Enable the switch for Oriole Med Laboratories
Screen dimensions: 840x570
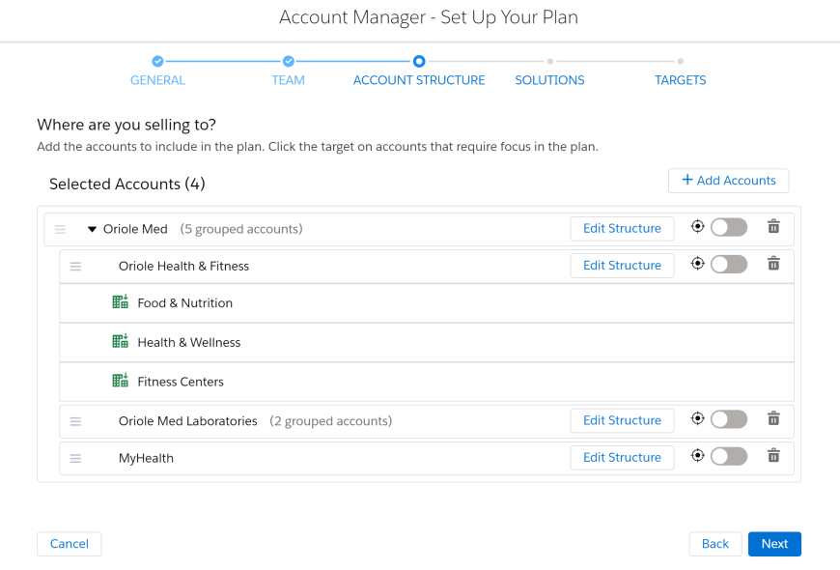(729, 419)
